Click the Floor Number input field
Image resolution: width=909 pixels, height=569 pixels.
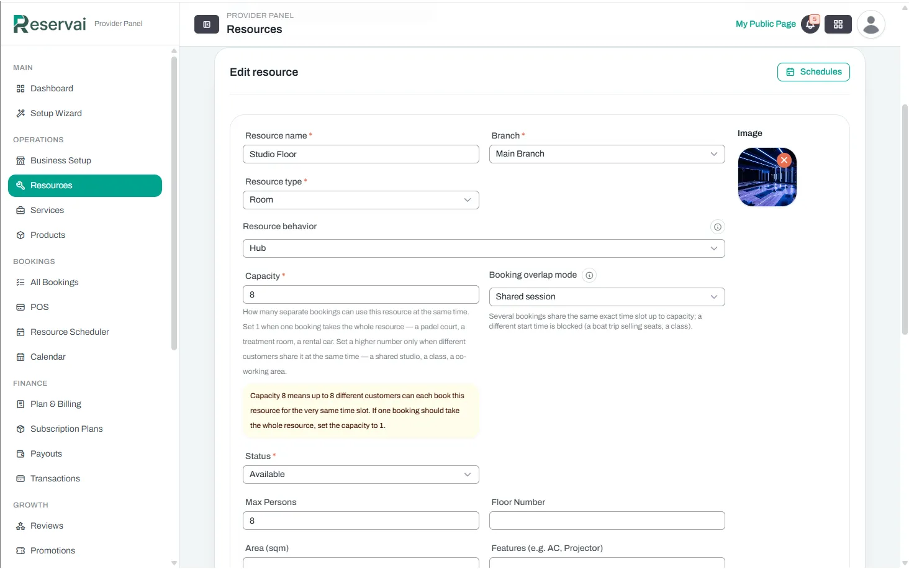(607, 521)
